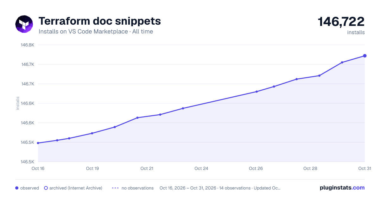Click the 'Oct 28' x-axis label
This screenshot has width=380, height=199.
tap(310, 168)
